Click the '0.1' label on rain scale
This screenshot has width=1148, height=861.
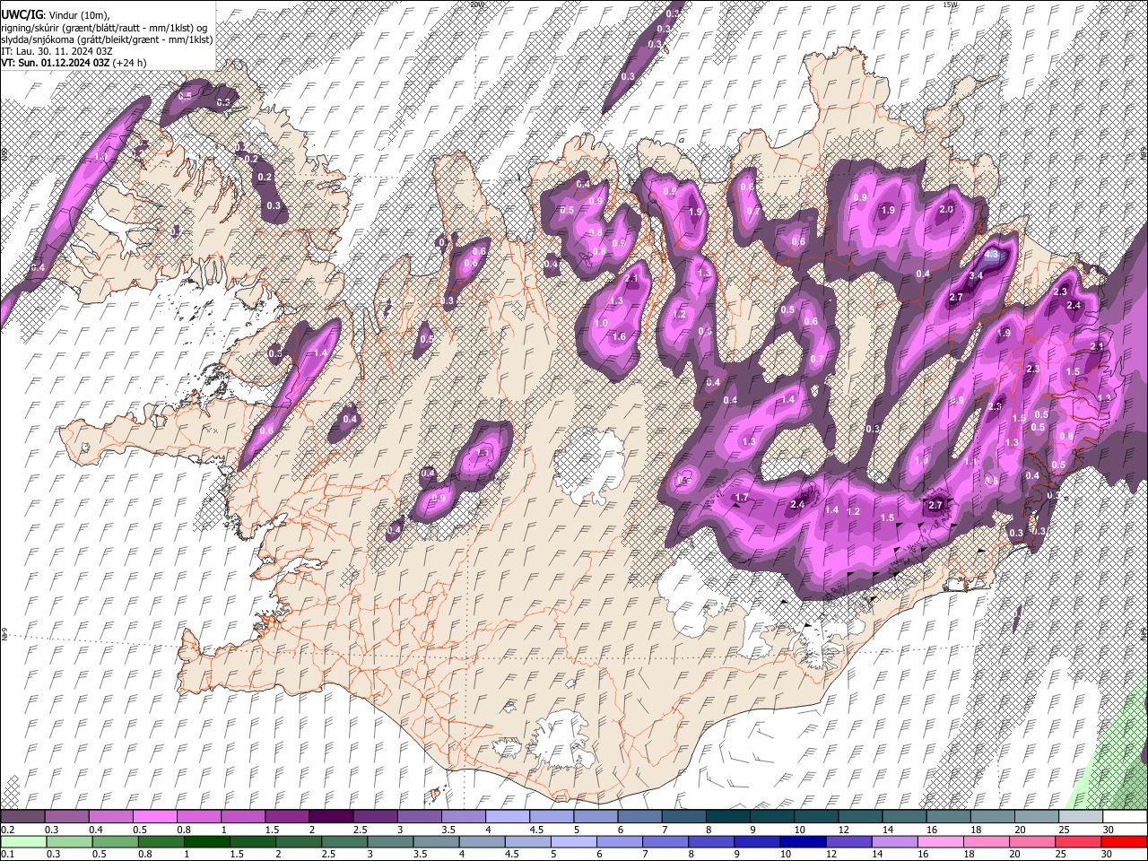point(7,854)
